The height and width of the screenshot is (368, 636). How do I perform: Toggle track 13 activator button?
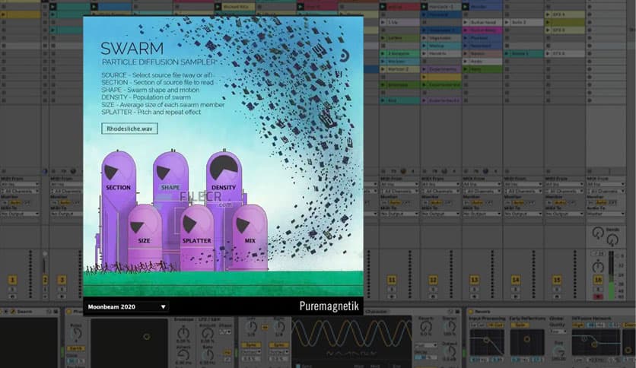pos(474,280)
